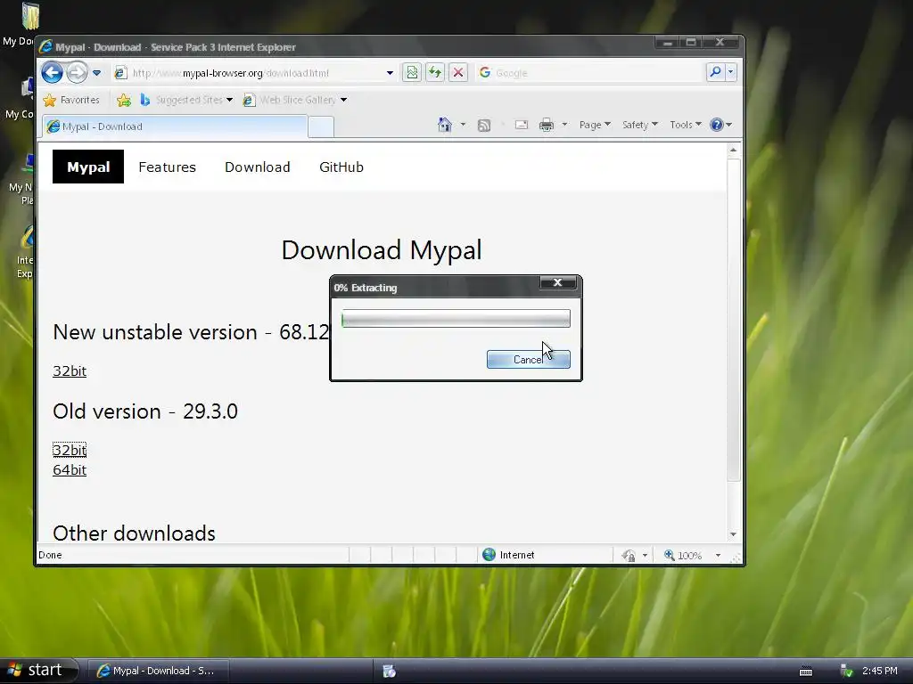The image size is (913, 684).
Task: Click the installer icon on taskbar
Action: [x=389, y=672]
